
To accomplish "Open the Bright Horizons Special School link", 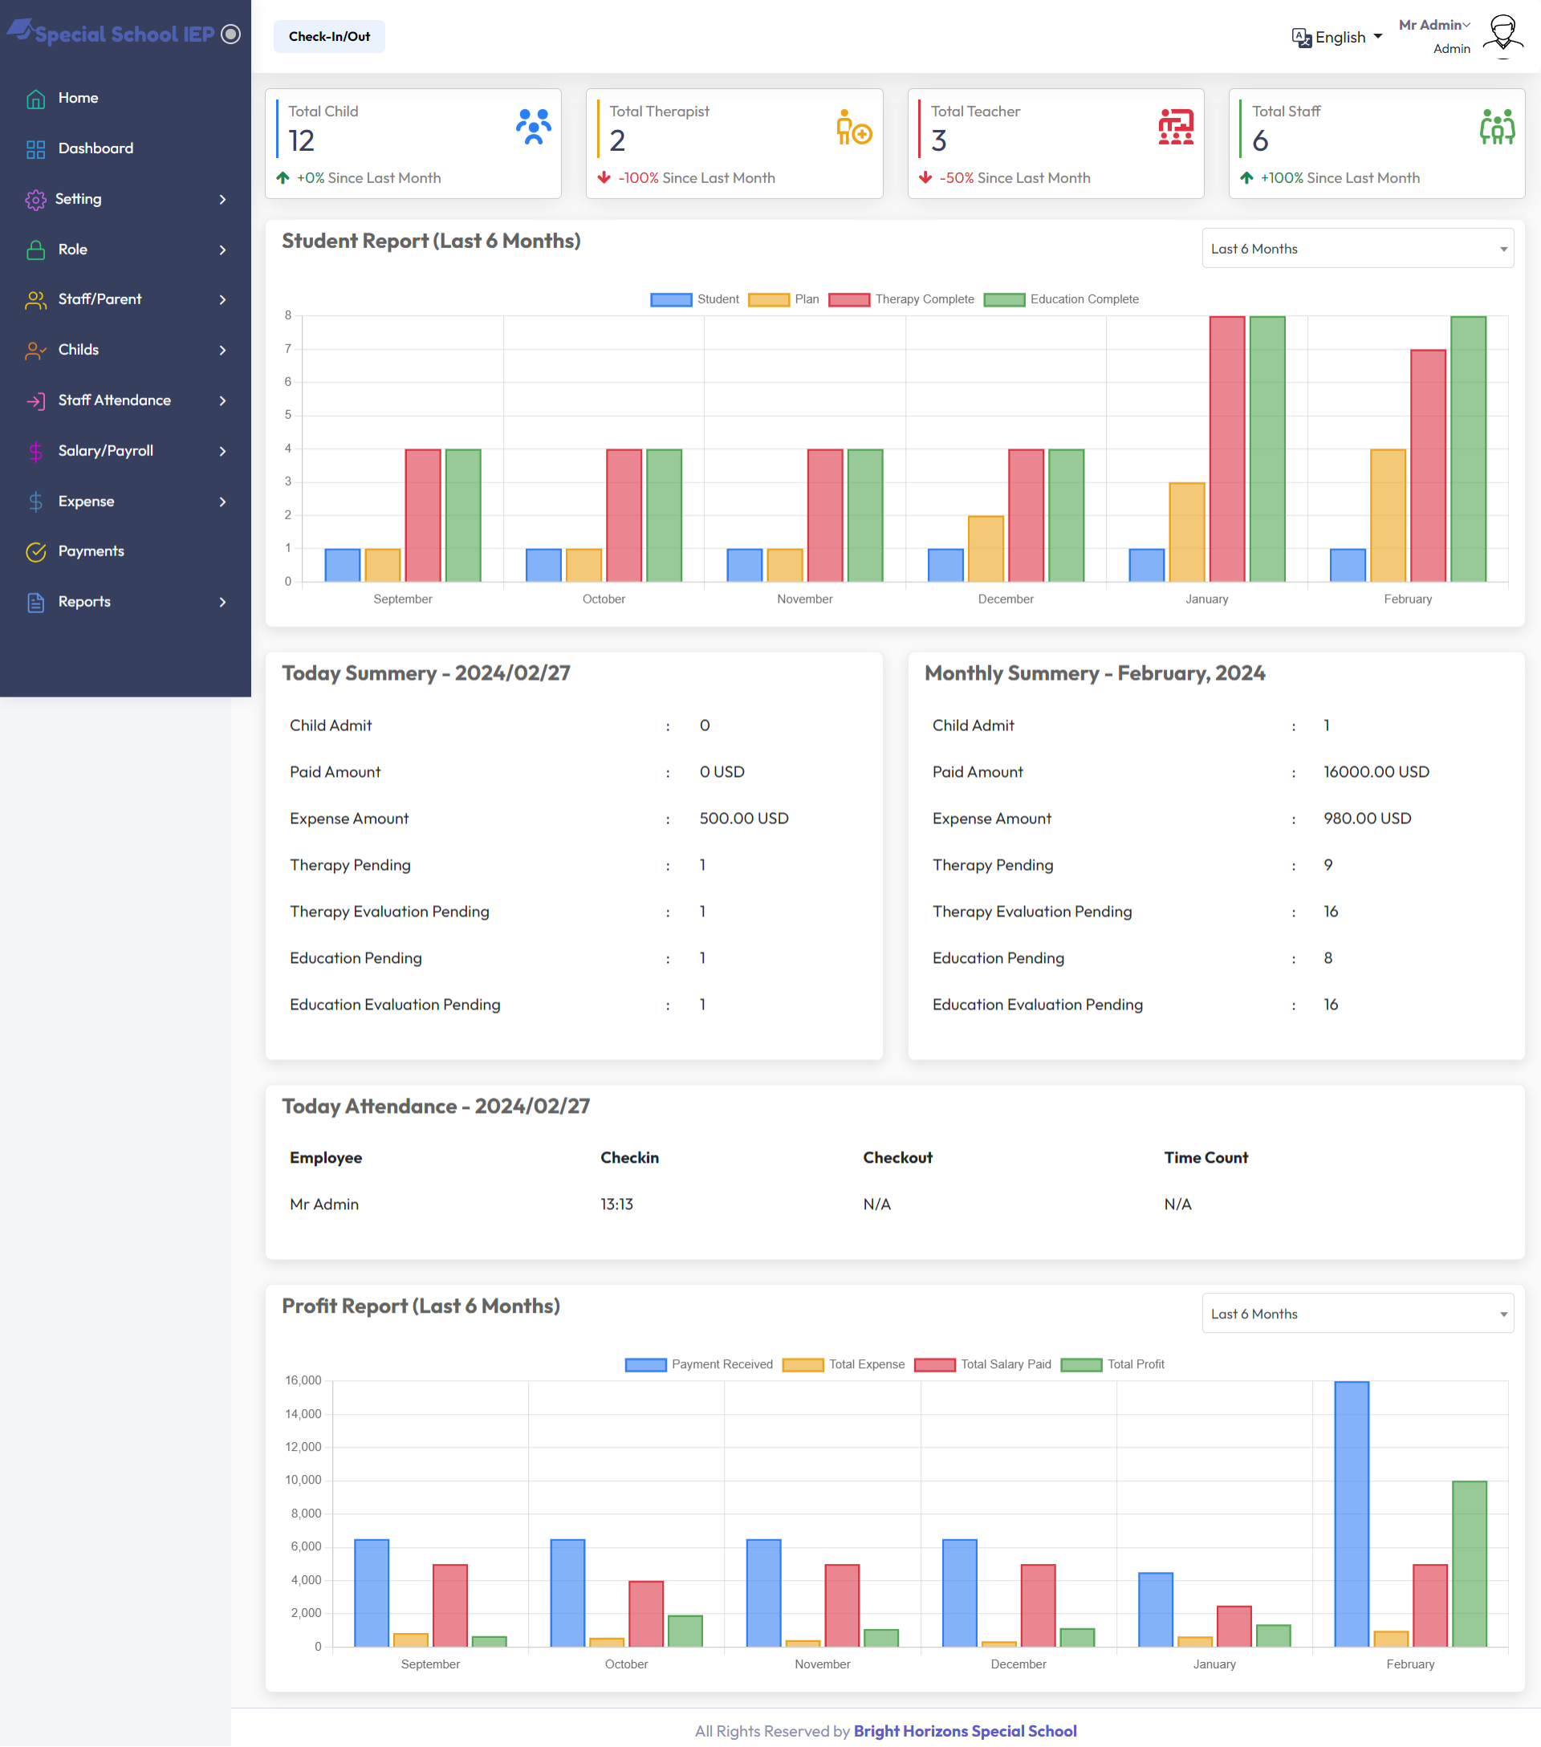I will 964,1731.
